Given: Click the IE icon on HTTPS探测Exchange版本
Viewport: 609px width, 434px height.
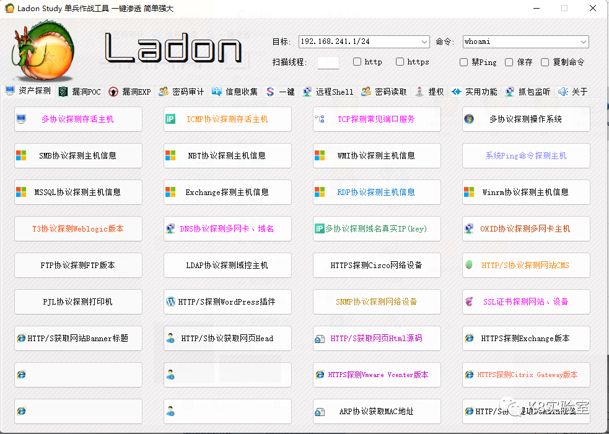Looking at the screenshot, I should 469,338.
